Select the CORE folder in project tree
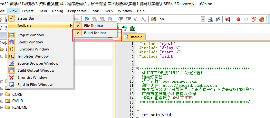The width and height of the screenshot is (270, 118). (x=17, y=95)
